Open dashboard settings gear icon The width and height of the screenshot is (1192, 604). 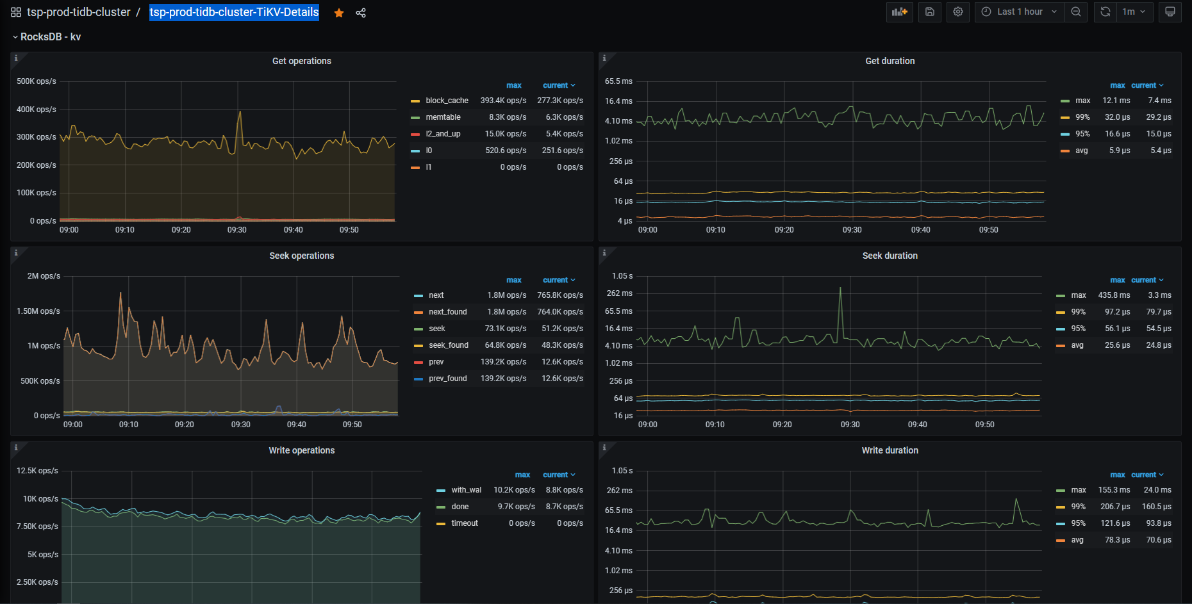coord(957,12)
